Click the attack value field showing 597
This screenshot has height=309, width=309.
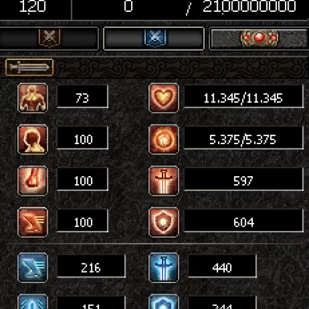click(243, 179)
